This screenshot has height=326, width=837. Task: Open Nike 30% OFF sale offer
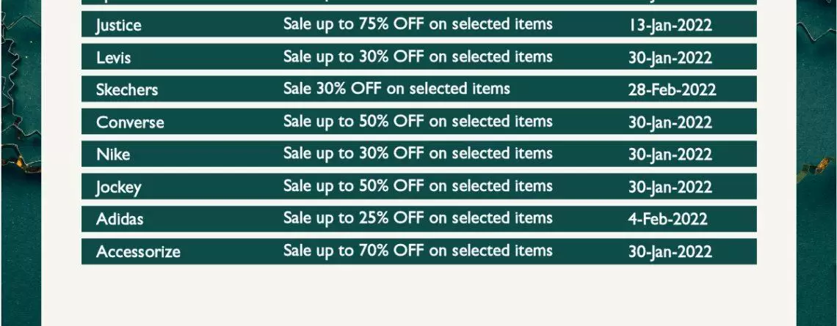click(x=418, y=153)
